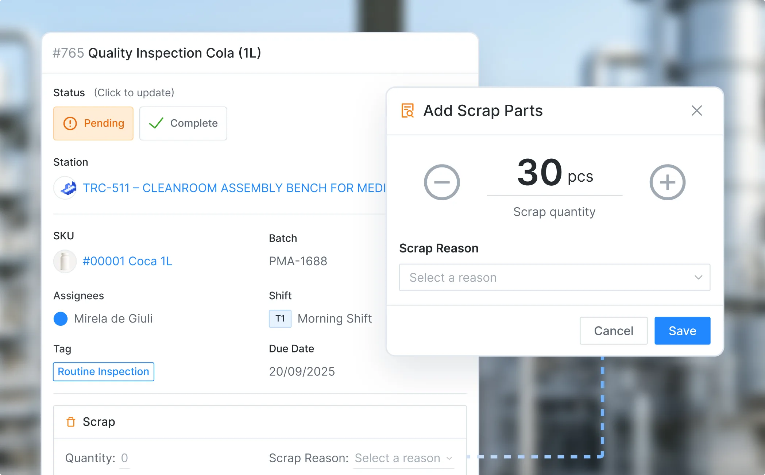Image resolution: width=765 pixels, height=475 pixels.
Task: Open the TRC-511 Cleanroom Assembly Bench link
Action: (x=233, y=188)
